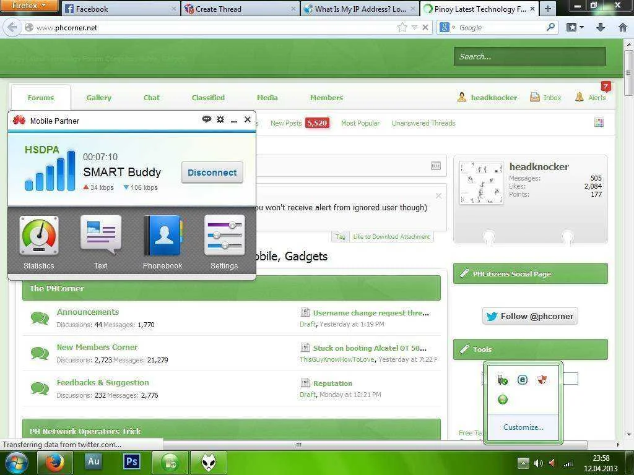This screenshot has width=634, height=475.
Task: Open Feedbacks & Suggestion forum
Action: [103, 382]
